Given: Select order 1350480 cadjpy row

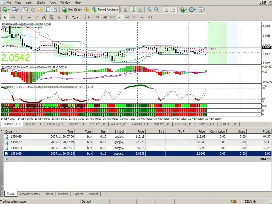Looking at the screenshot, I should click(138, 137).
